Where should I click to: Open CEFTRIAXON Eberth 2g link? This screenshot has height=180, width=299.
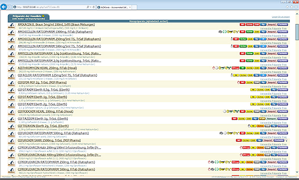coord(43,126)
